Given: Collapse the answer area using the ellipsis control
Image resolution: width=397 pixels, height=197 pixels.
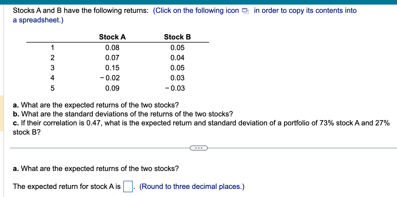Looking at the screenshot, I should 199,148.
